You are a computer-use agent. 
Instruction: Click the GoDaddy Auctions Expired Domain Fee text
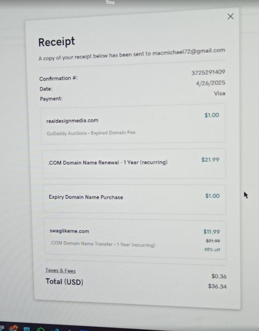pyautogui.click(x=91, y=133)
